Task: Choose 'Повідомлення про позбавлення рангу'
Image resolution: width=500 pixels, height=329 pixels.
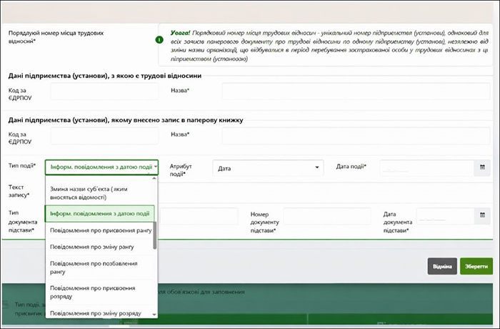Action: [x=100, y=267]
